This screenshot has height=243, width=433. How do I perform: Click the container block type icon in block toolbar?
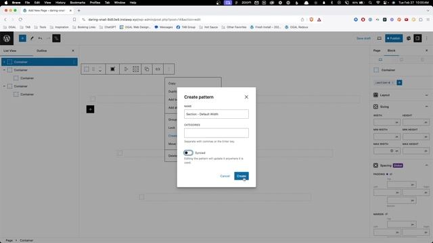[87, 69]
